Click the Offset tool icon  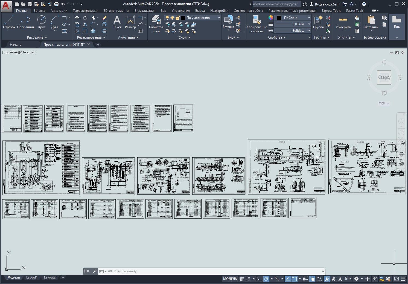pyautogui.click(x=104, y=31)
